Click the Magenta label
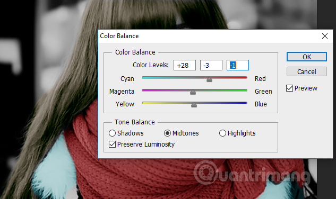 coord(122,92)
